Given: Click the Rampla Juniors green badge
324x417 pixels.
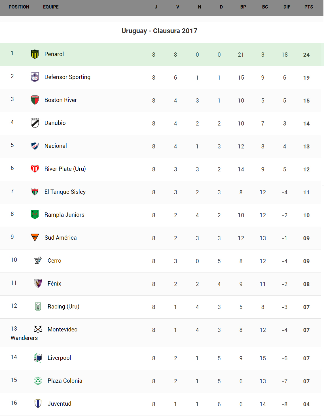Looking at the screenshot, I should (x=35, y=214).
